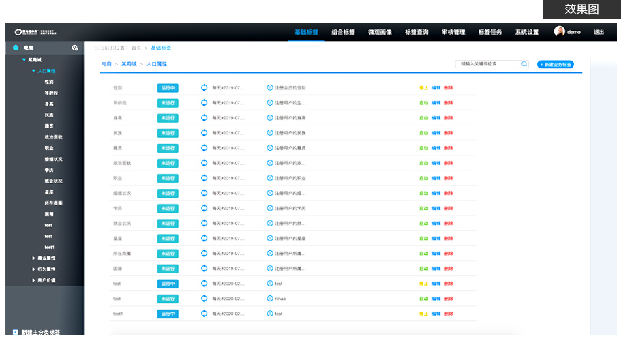Switch to the 标签查询 top menu
The height and width of the screenshot is (358, 621).
416,32
